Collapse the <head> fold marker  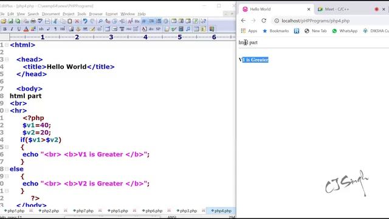tap(7, 60)
